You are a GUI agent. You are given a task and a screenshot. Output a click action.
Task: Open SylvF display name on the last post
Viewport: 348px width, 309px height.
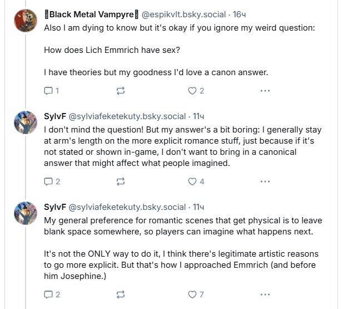pos(54,207)
